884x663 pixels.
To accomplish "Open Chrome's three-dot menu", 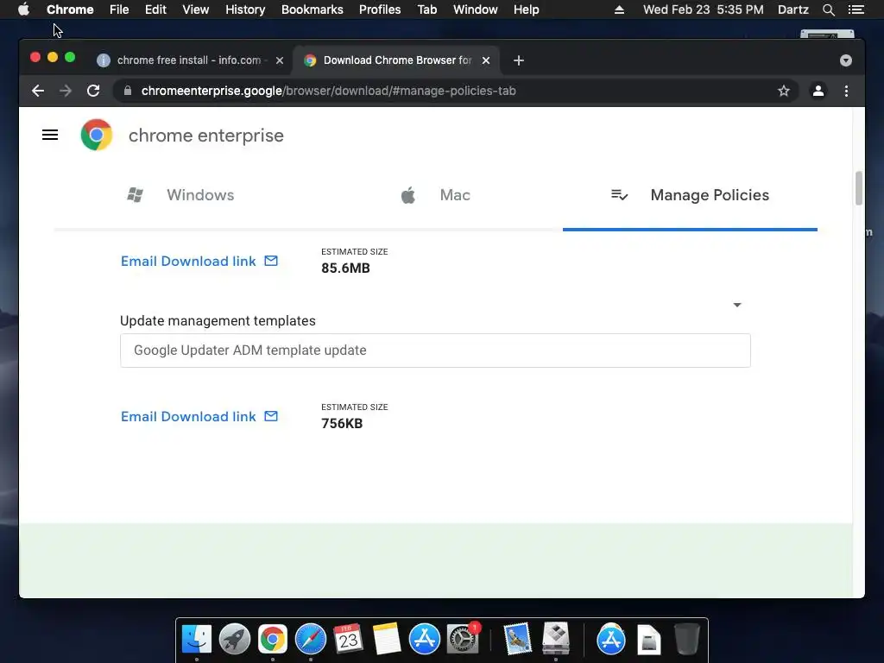I will pyautogui.click(x=846, y=91).
